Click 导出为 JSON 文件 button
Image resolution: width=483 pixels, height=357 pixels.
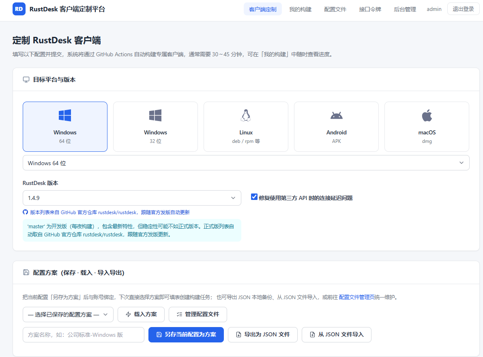coord(263,335)
